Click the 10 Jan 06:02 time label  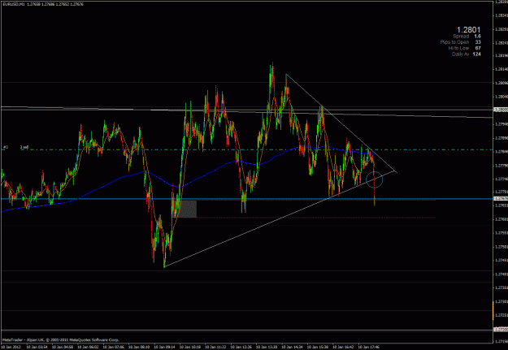pyautogui.click(x=87, y=347)
